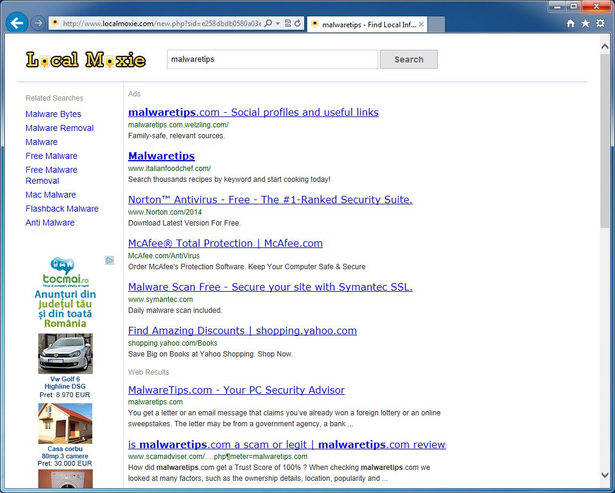Click the scrollbar down arrow
The height and width of the screenshot is (493, 615).
pyautogui.click(x=604, y=475)
